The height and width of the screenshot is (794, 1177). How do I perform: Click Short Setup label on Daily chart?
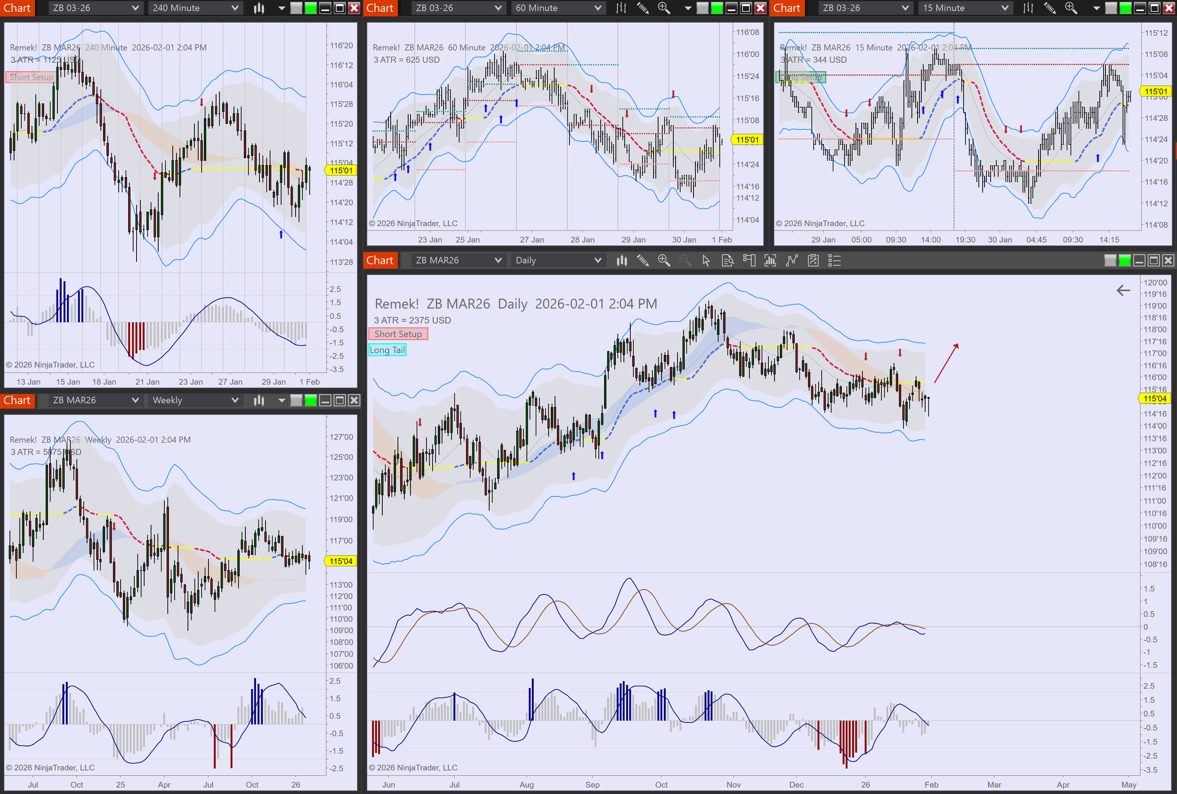(398, 334)
